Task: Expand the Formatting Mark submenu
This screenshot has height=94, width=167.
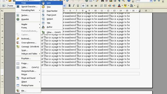Action: 28,10
